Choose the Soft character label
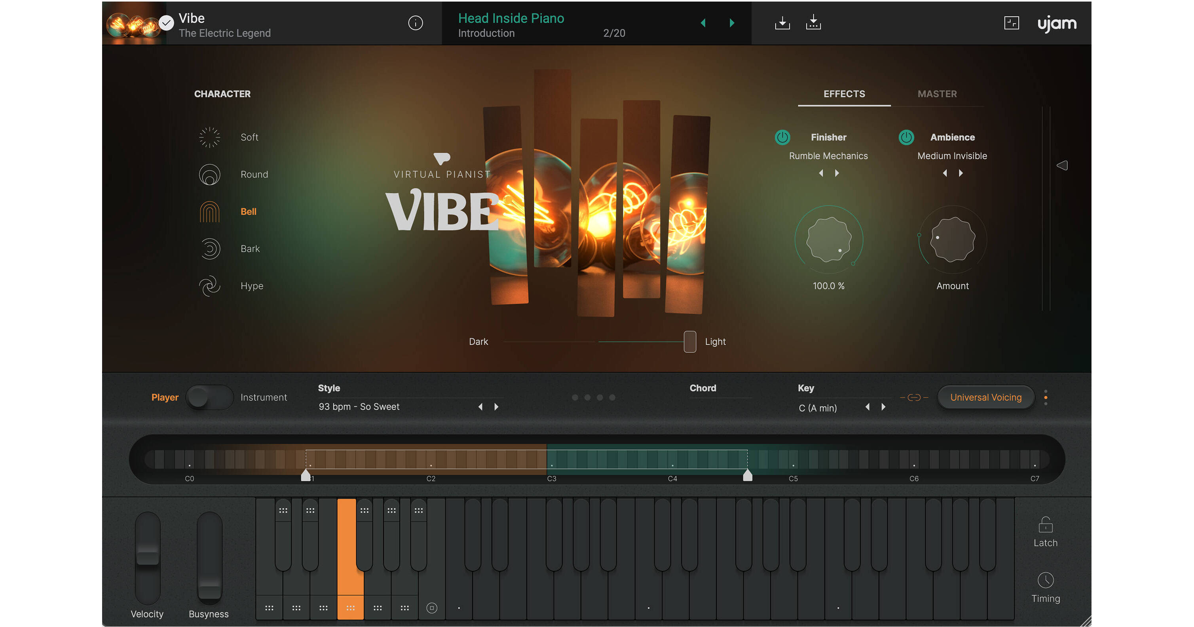 (249, 137)
